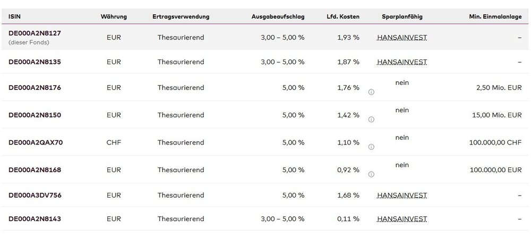The height and width of the screenshot is (238, 531).
Task: Click the Sparplanfähig column header
Action: 402,16
